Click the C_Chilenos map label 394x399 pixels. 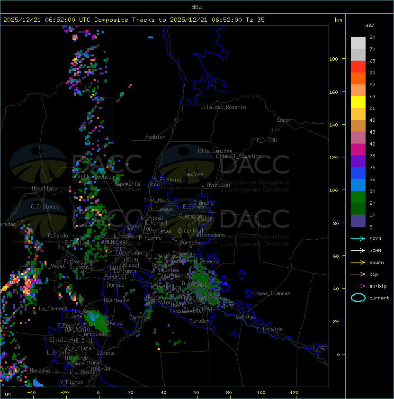tap(45, 206)
